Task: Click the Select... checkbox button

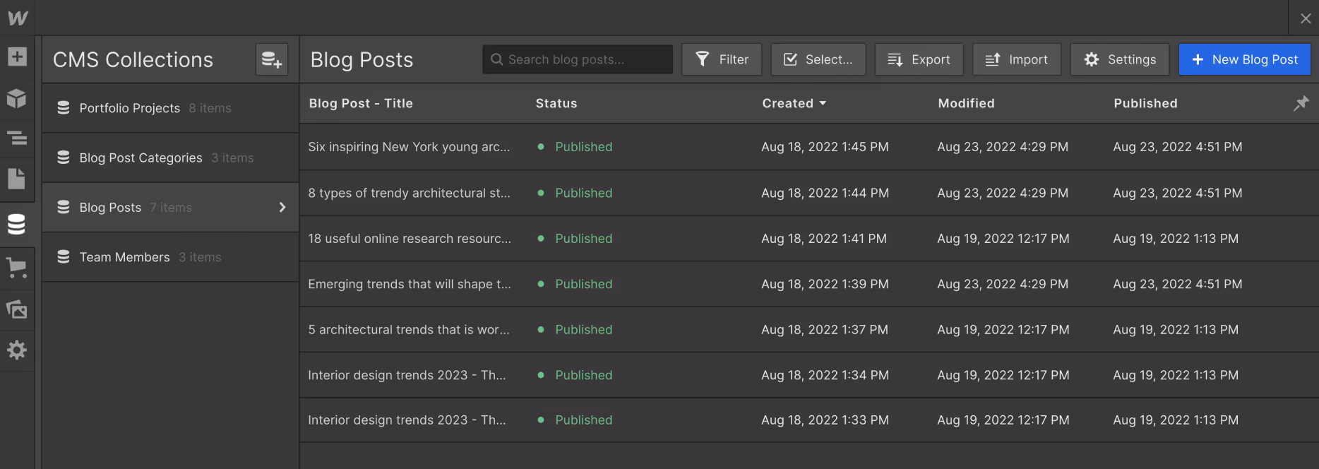Action: coord(818,59)
